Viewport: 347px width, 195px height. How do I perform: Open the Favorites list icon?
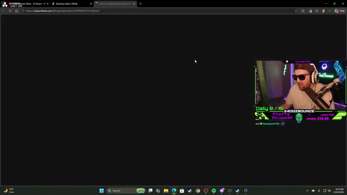point(317,11)
